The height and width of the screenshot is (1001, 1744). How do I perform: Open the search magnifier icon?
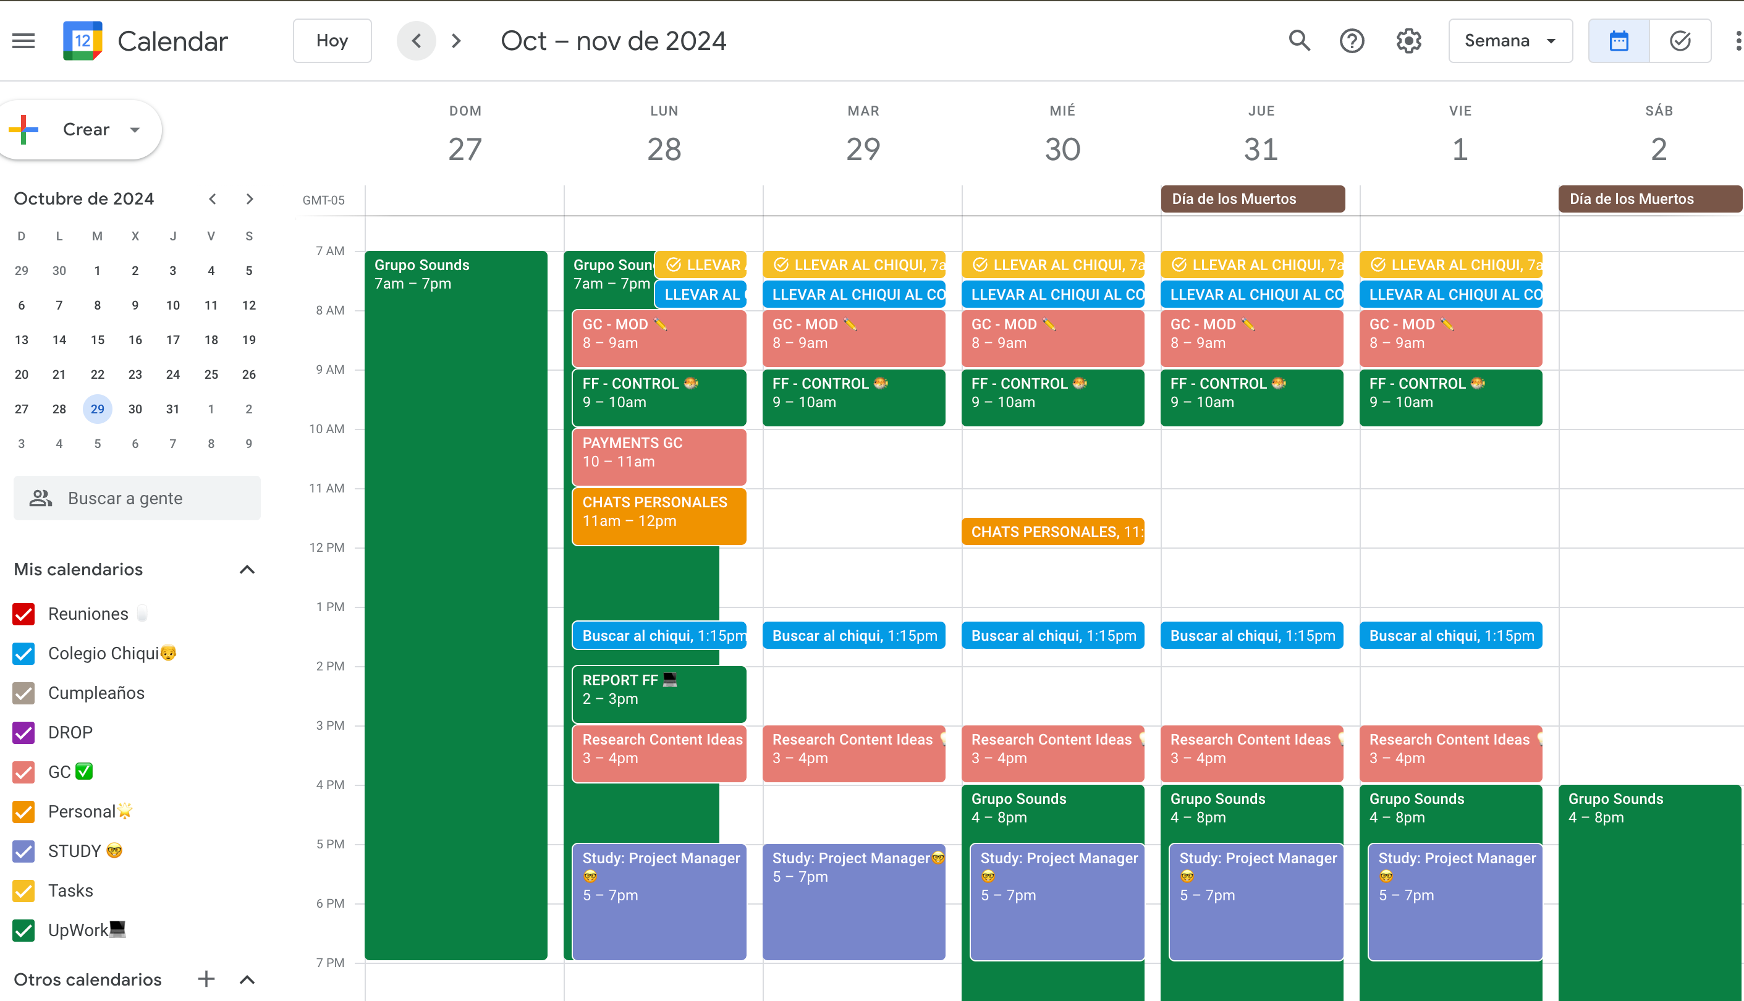(1299, 41)
